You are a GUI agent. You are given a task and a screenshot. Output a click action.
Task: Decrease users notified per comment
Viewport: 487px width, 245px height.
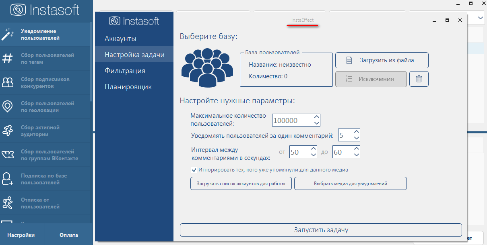pos(356,138)
